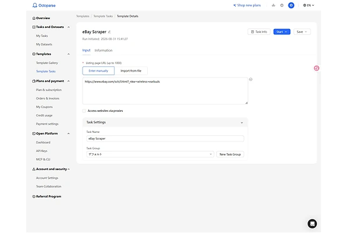Click the pink floating badge icon

[x=316, y=68]
